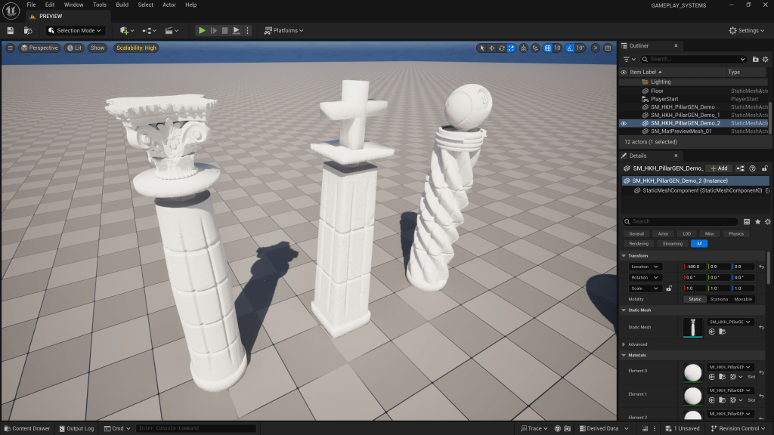This screenshot has width=774, height=435.
Task: Open the Build menu
Action: (x=122, y=5)
